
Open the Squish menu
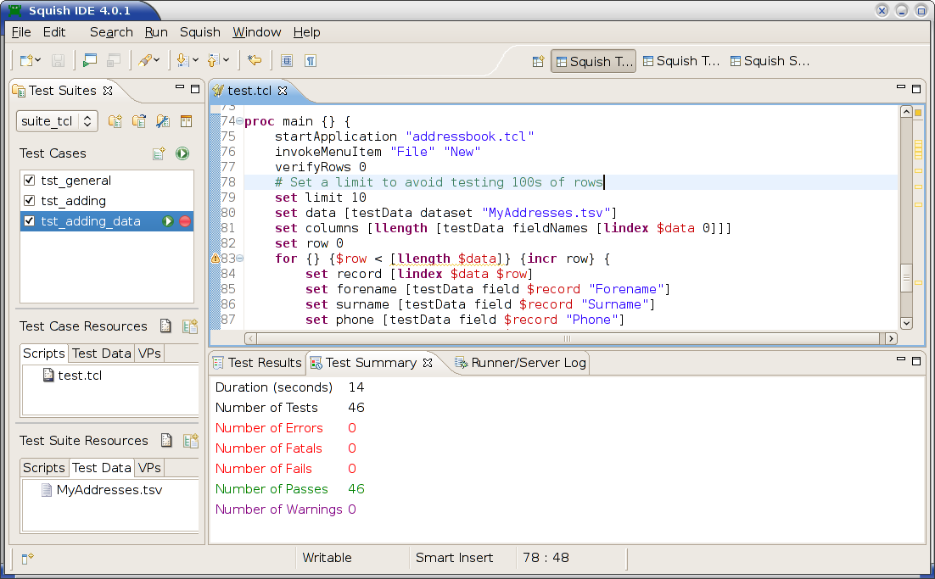tap(199, 32)
